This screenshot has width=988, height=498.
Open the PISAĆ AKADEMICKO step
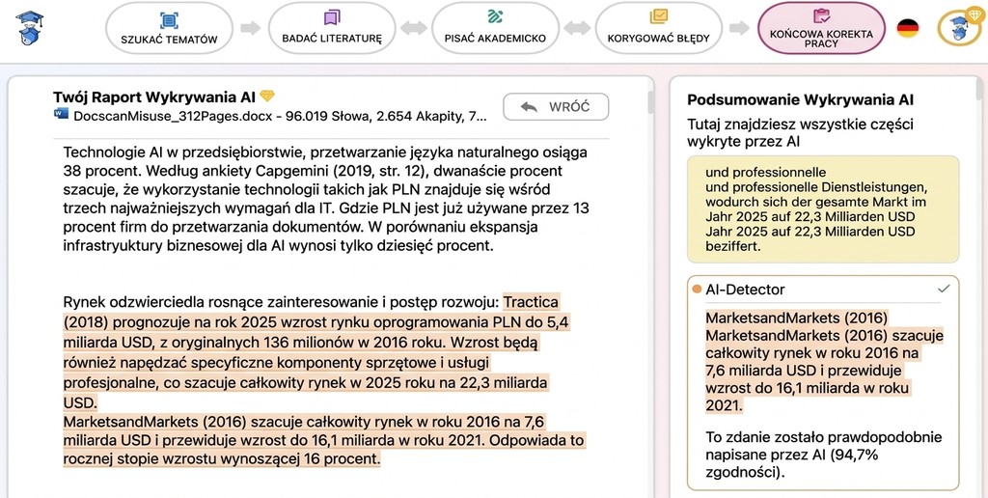tap(495, 28)
